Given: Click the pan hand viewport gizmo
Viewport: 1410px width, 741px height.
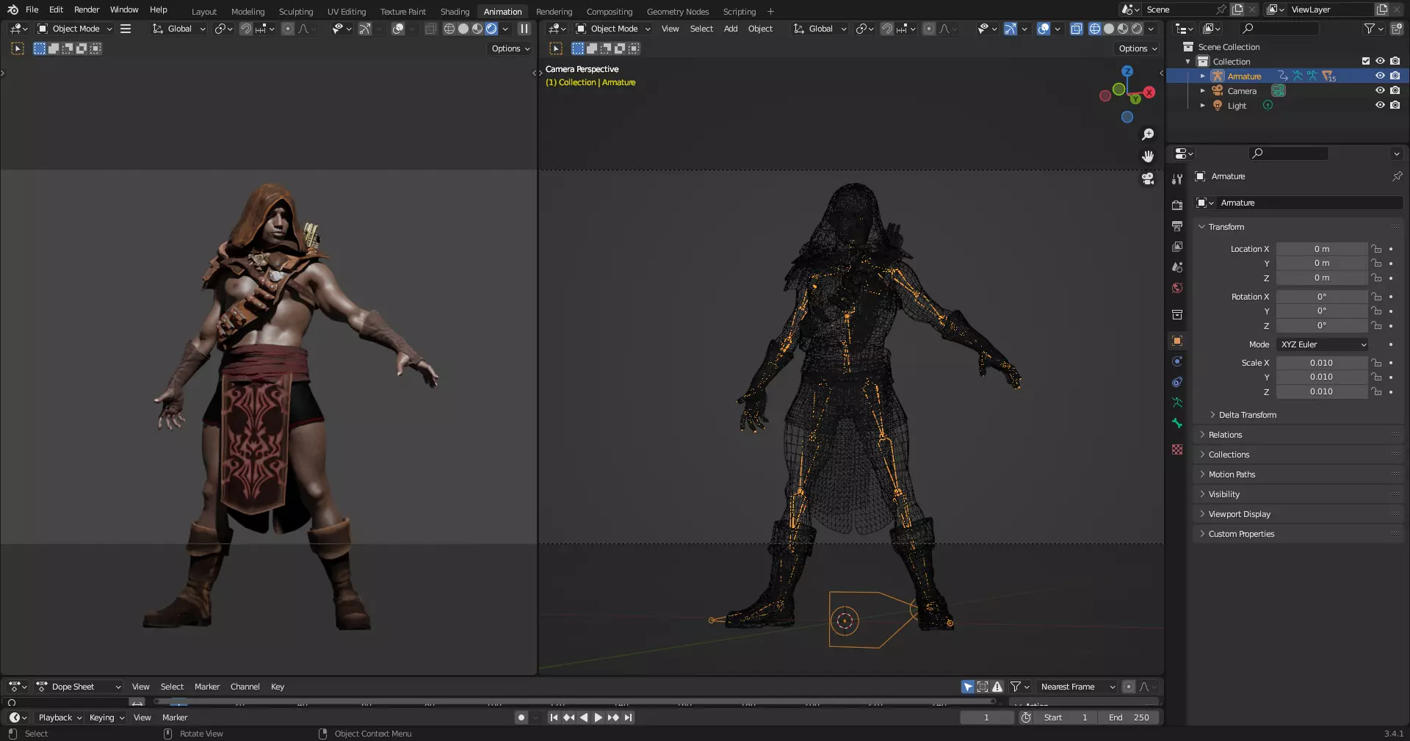Looking at the screenshot, I should coord(1148,156).
